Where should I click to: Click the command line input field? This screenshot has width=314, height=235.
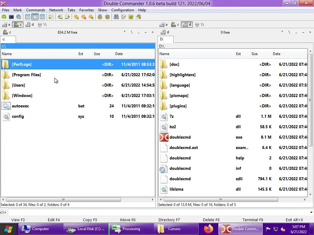(x=158, y=212)
